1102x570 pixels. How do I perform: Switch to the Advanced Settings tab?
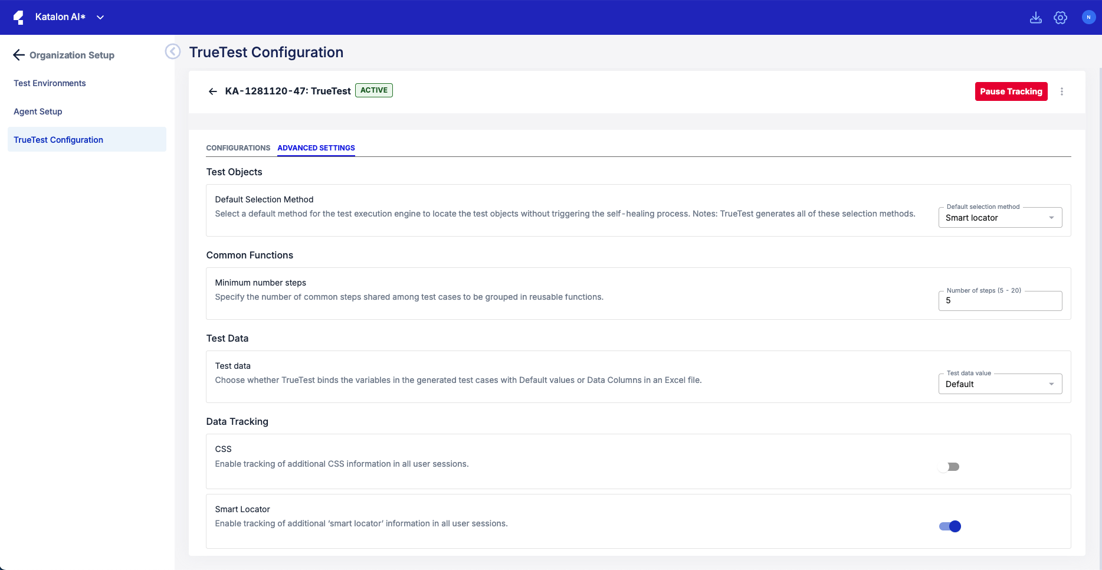tap(316, 148)
